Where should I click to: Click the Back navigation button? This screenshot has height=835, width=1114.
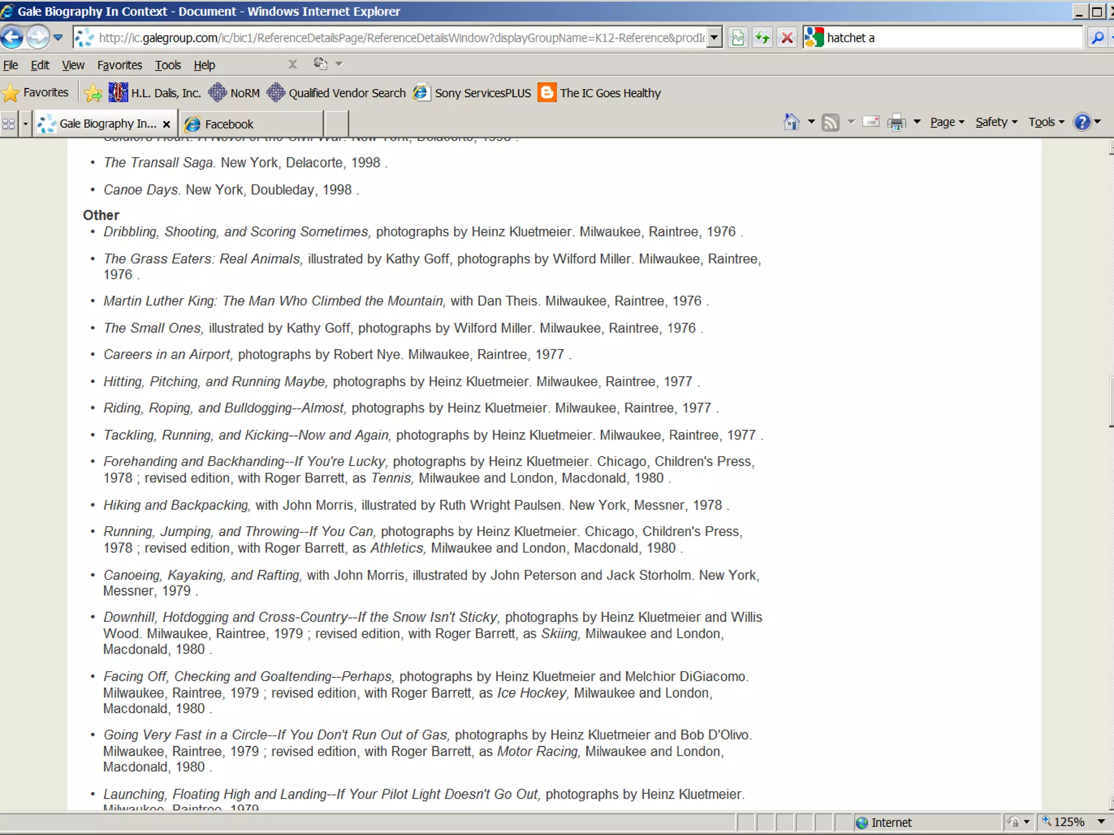coord(12,38)
